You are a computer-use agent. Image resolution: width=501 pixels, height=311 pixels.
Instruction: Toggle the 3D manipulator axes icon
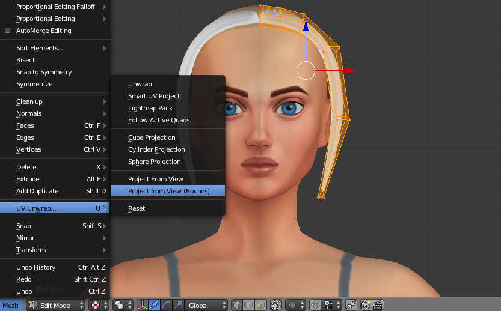click(x=142, y=305)
